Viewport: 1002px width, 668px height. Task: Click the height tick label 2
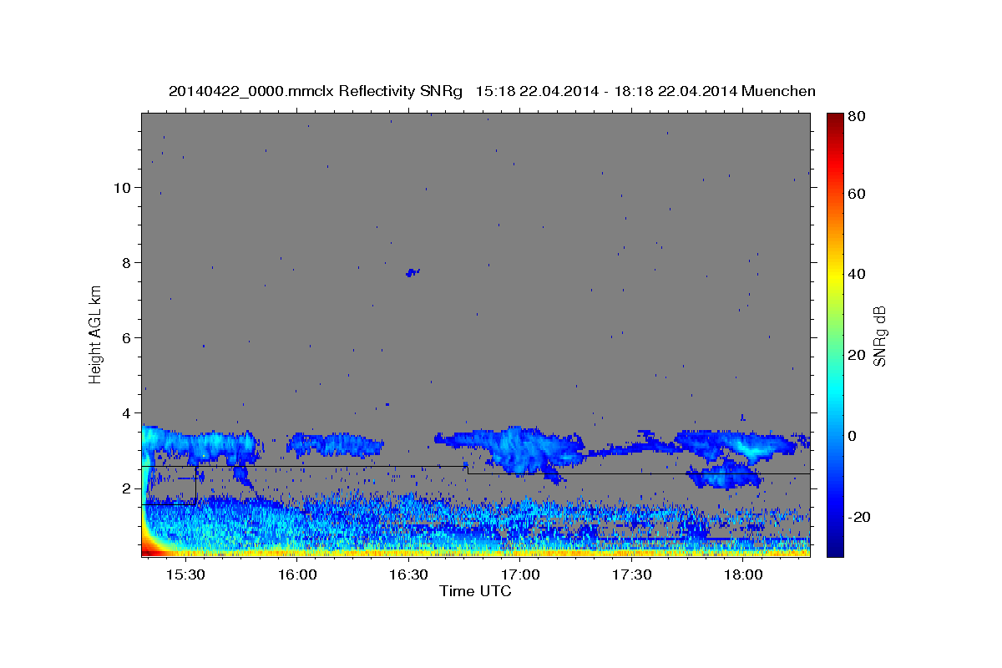click(126, 488)
